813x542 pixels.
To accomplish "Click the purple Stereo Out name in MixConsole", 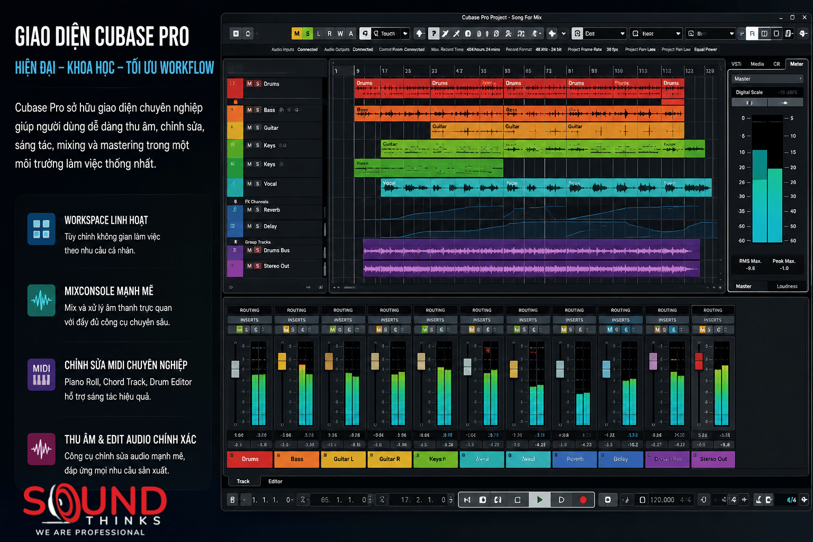I will click(713, 459).
